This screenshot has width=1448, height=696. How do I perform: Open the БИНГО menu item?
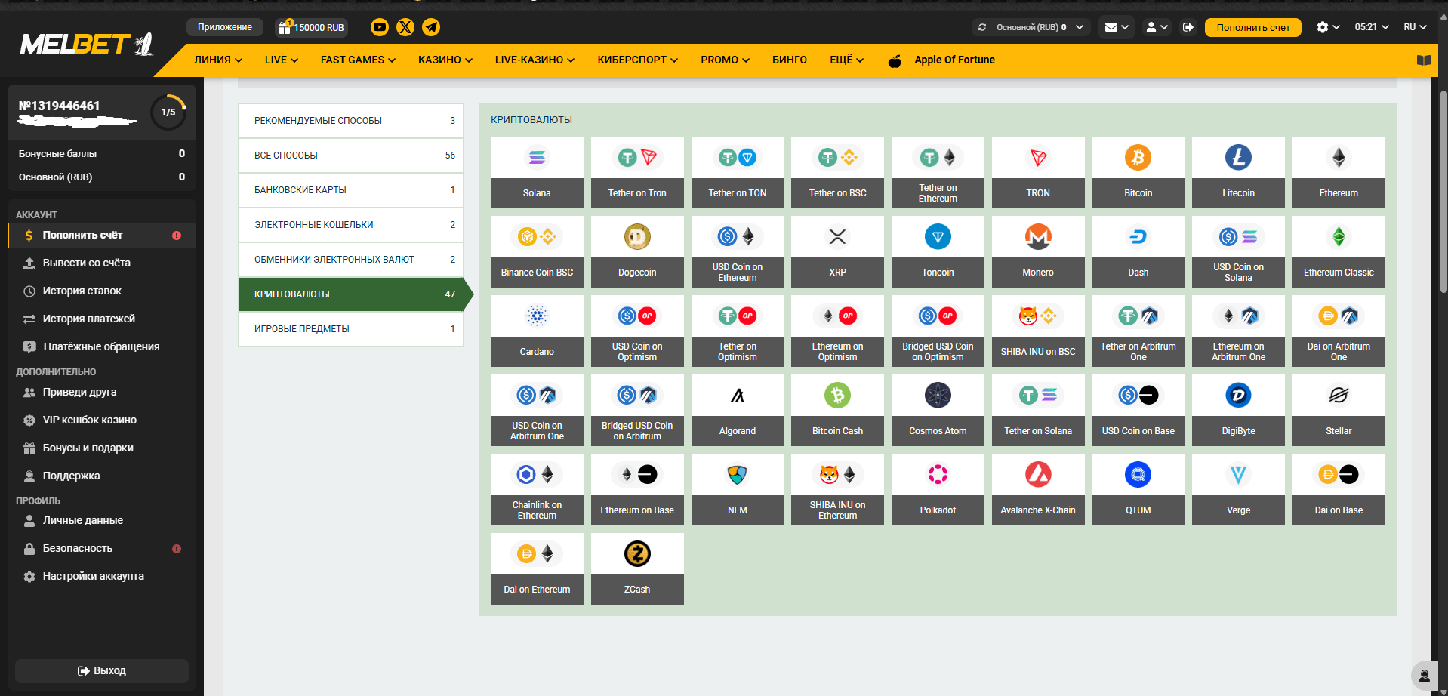click(790, 60)
